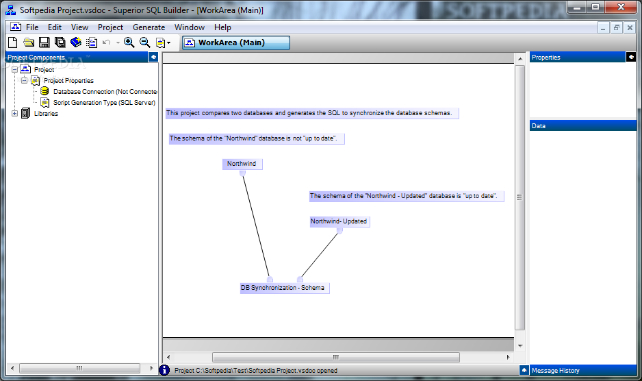Save the current project
This screenshot has height=381, width=642.
(44, 42)
